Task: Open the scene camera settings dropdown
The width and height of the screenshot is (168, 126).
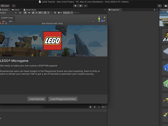Action: pos(60,13)
